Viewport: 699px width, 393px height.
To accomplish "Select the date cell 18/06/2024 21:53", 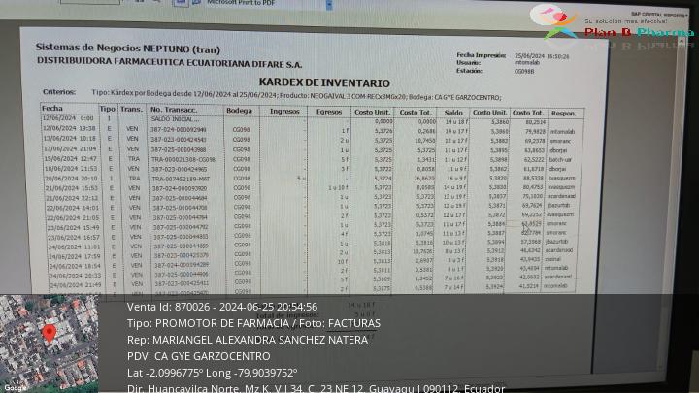I will (x=71, y=169).
